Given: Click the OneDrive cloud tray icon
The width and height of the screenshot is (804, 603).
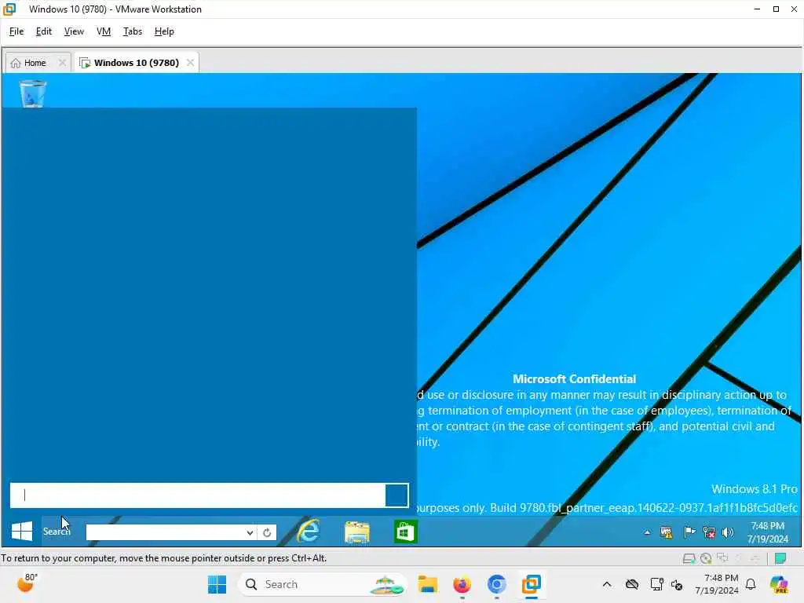Looking at the screenshot, I should pyautogui.click(x=632, y=584).
